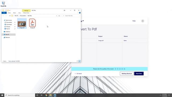Open the Windows Start menu
172x97 pixels.
coord(2,95)
